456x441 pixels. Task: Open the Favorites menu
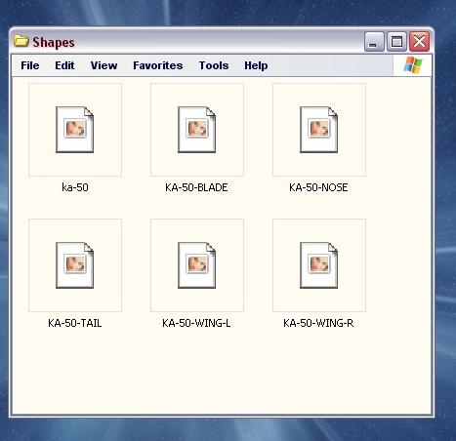click(158, 65)
